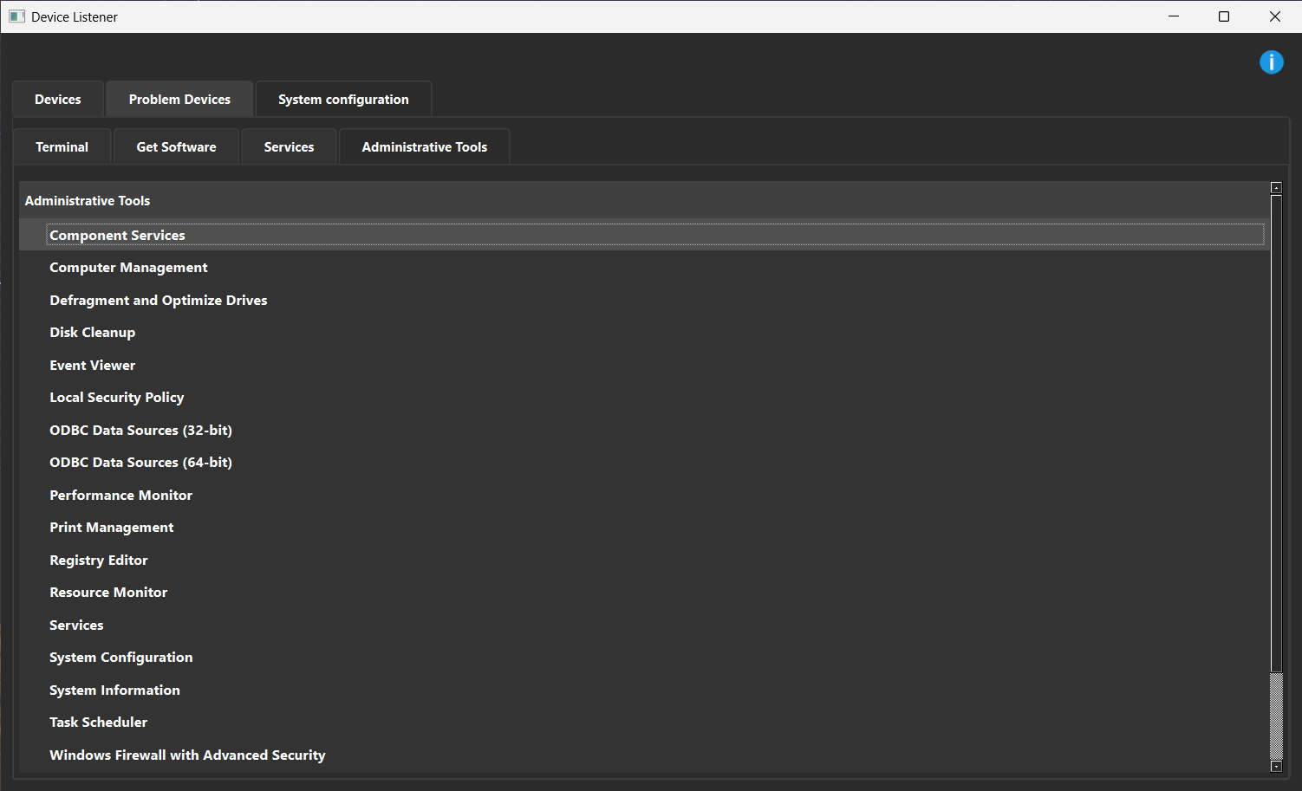The image size is (1302, 791).
Task: Click the scrollbar up arrow
Action: [x=1276, y=188]
